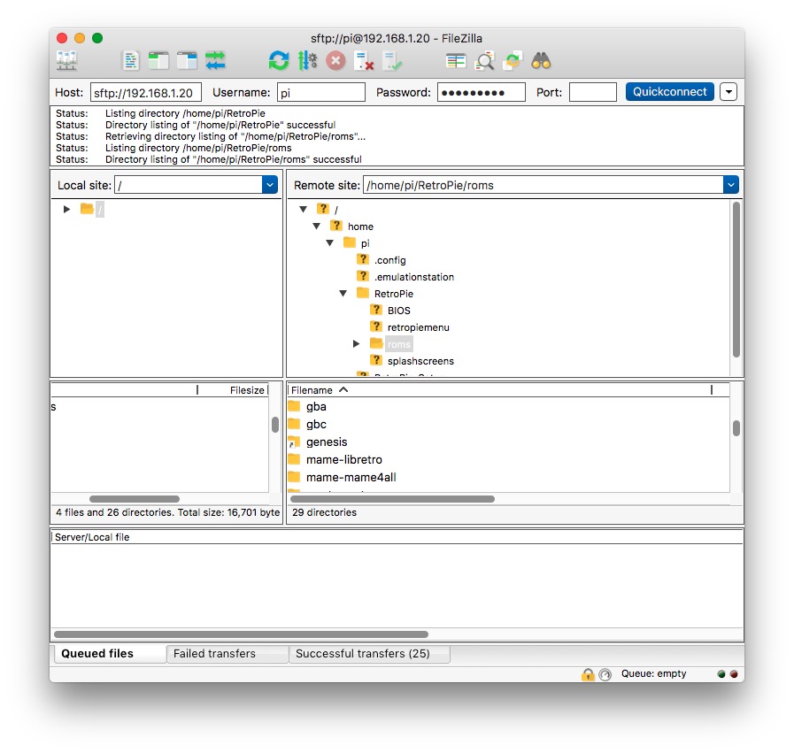Focus the Username input field
Viewport: 794px width, 753px height.
(x=321, y=93)
